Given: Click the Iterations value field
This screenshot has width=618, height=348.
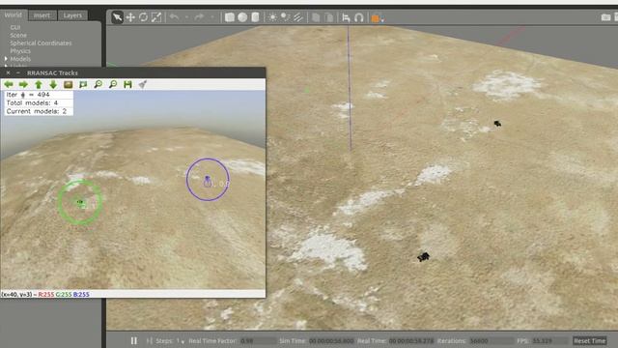Looking at the screenshot, I should pyautogui.click(x=491, y=341).
